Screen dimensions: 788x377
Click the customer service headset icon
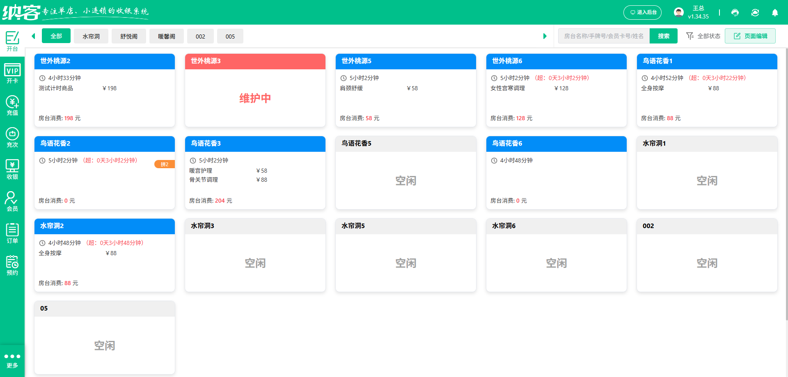click(x=735, y=13)
